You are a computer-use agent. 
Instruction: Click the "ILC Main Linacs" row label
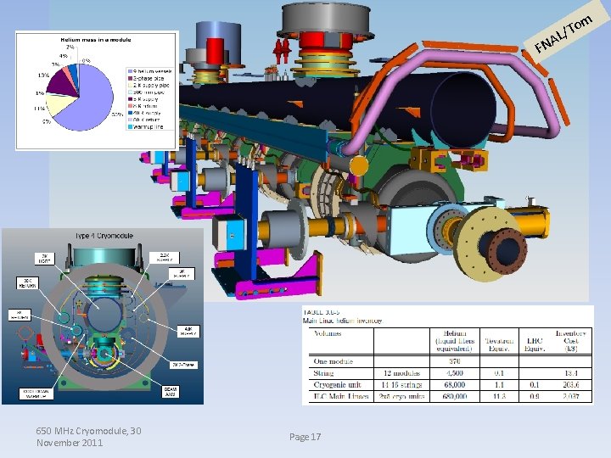(341, 396)
